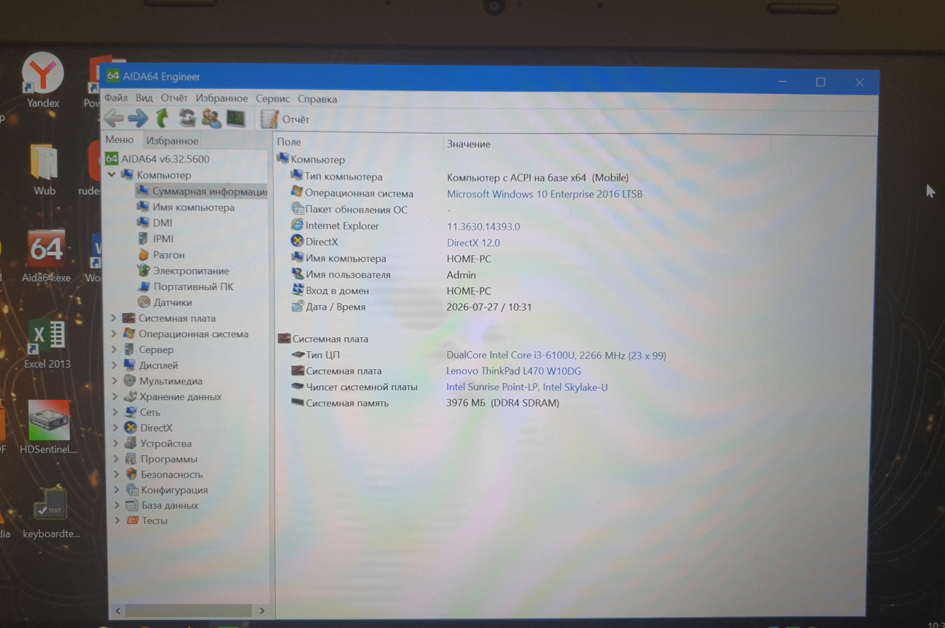Screen dimensions: 945x628
Task: Open the DirectX 12.0 value link
Action: pos(473,242)
